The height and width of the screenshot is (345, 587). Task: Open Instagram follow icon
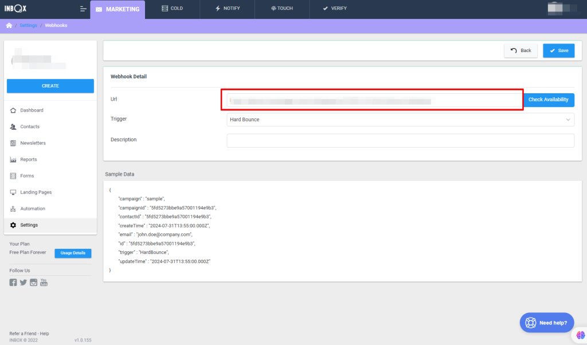tap(34, 282)
